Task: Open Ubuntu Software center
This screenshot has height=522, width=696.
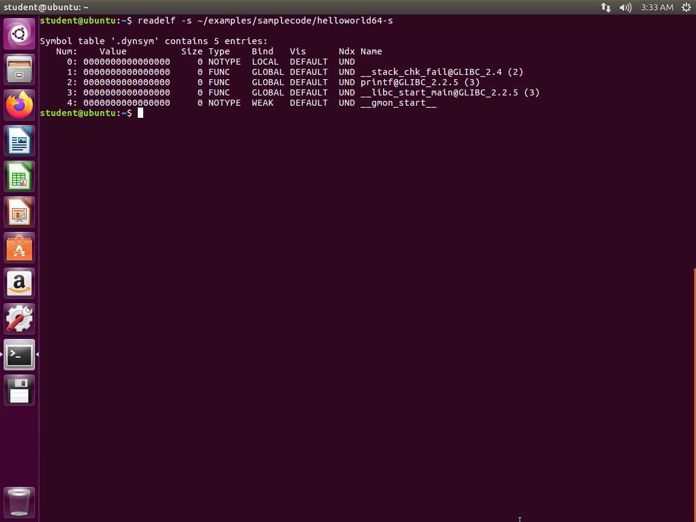Action: pos(19,248)
